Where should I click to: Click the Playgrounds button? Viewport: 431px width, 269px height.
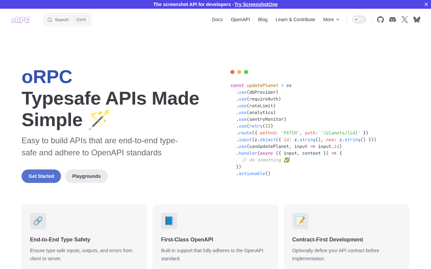(x=87, y=176)
